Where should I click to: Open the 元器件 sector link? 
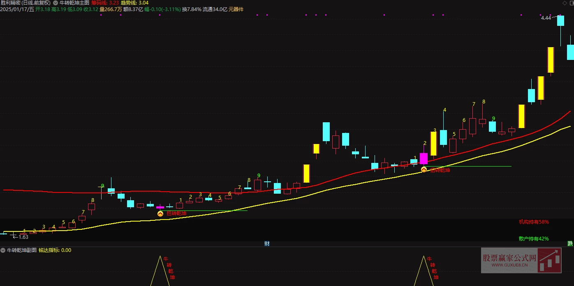(236, 9)
